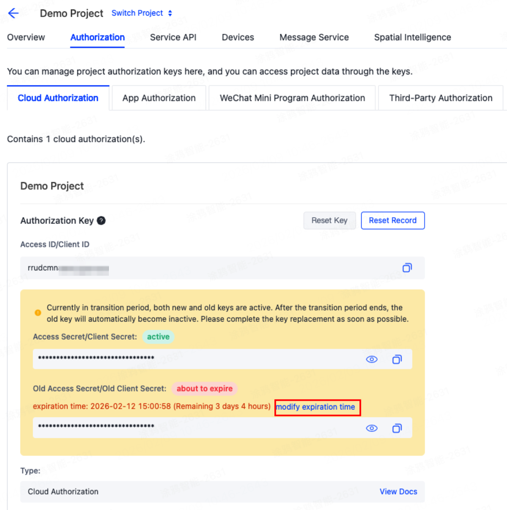
Task: Select Third-Party Authorization tab
Action: point(441,98)
